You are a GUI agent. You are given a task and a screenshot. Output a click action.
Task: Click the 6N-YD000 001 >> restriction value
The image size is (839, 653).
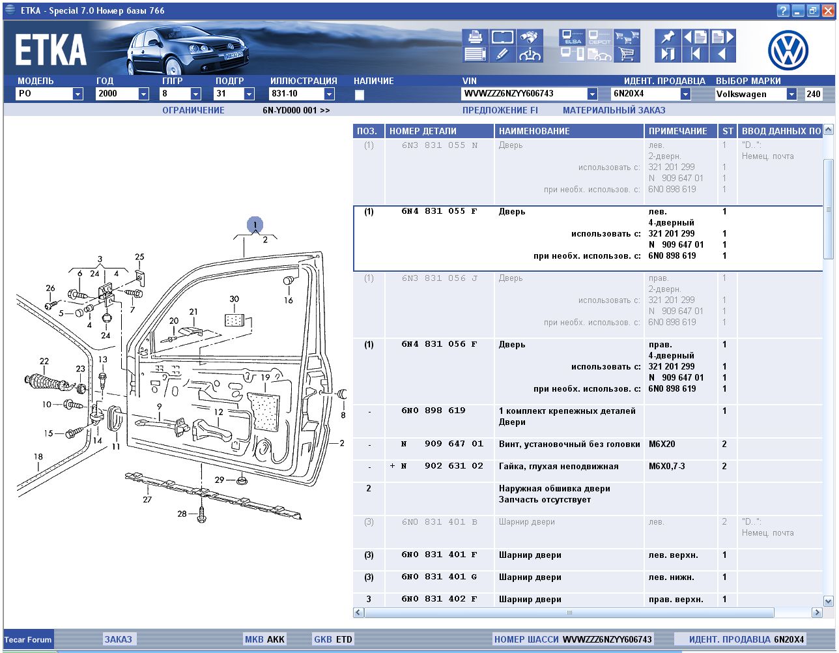[x=296, y=110]
